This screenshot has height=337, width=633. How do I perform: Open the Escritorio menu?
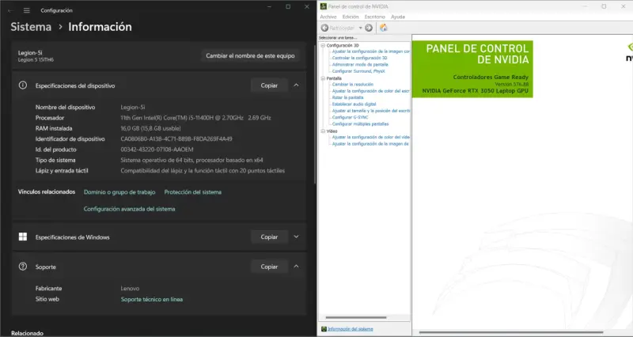tap(374, 17)
